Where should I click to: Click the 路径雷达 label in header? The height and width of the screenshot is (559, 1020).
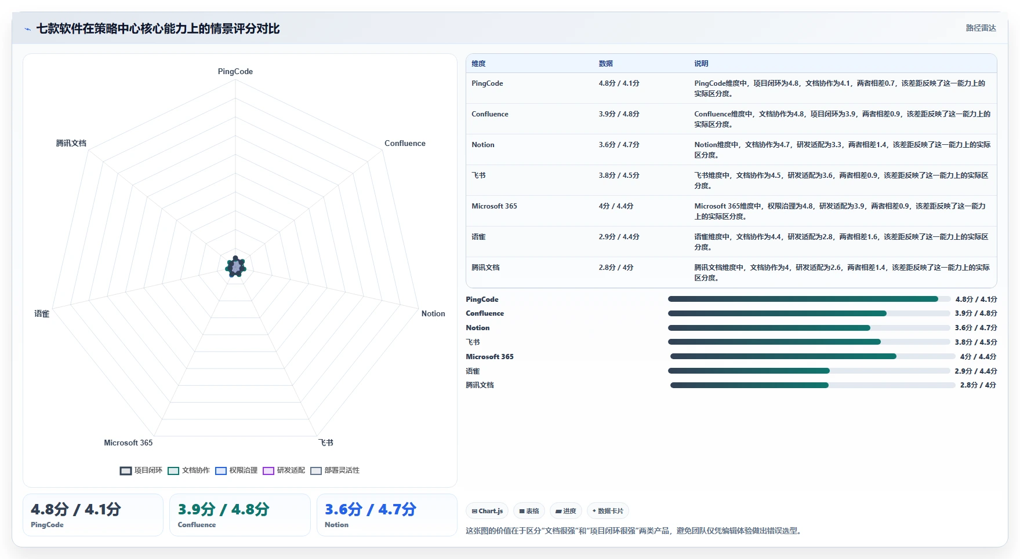981,28
